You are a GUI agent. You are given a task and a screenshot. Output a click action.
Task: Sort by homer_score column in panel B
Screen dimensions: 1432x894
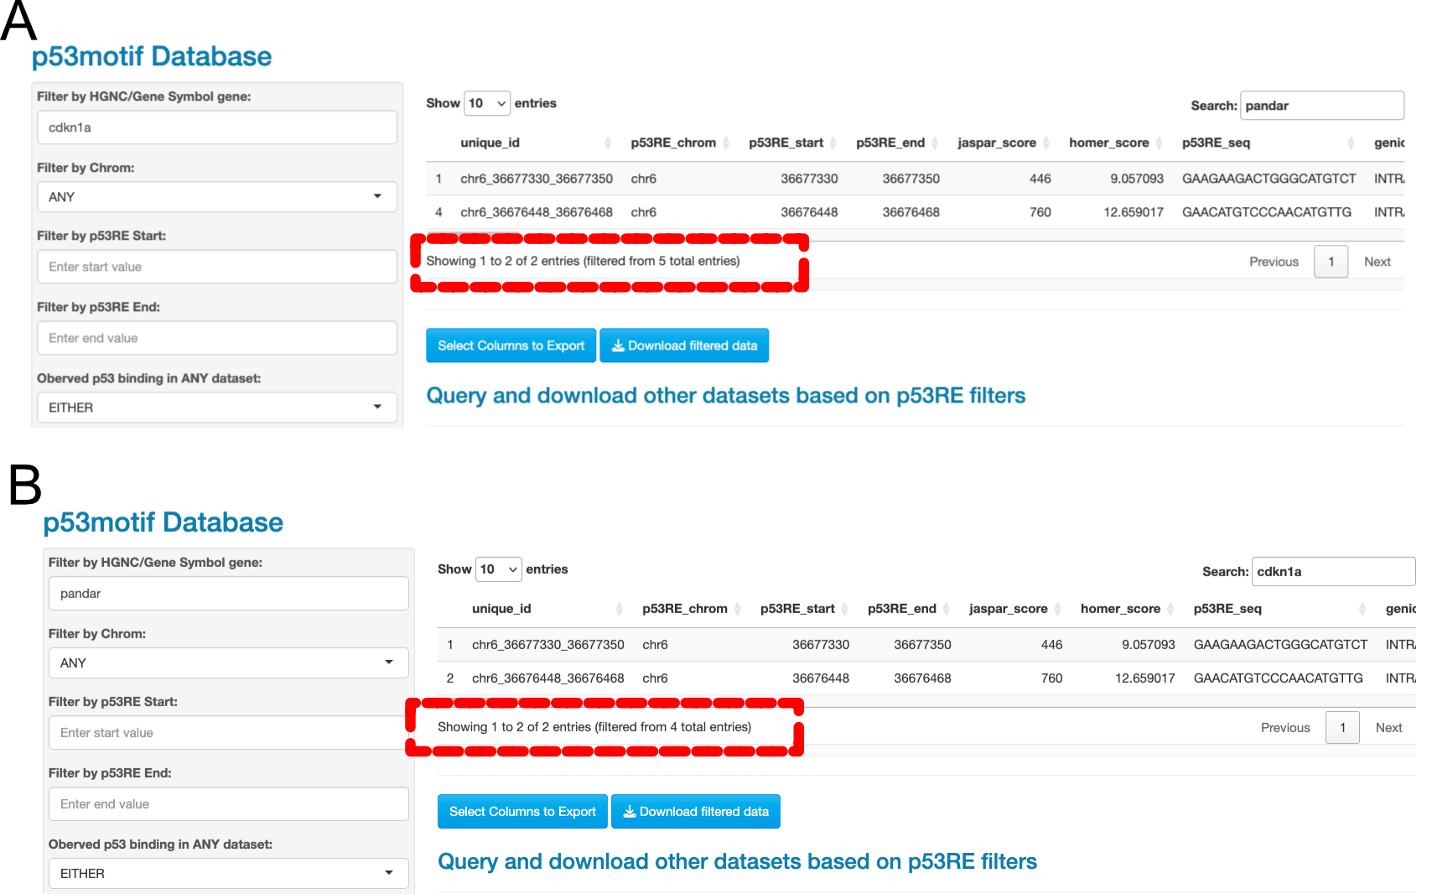[1128, 609]
